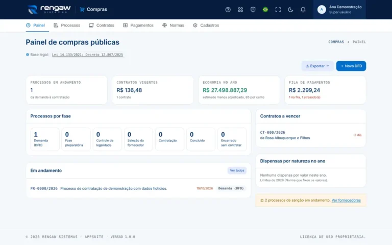The image size is (392, 245).
Task: Click the Pagamentos tab icon
Action: click(125, 25)
